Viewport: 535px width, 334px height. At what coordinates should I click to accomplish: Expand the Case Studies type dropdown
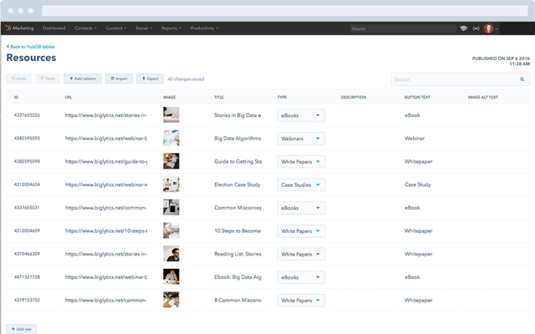click(x=301, y=184)
